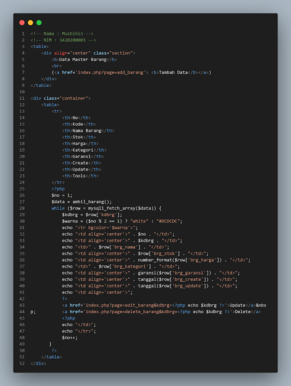Click the red close window dot
291x386 pixels.
click(22, 22)
